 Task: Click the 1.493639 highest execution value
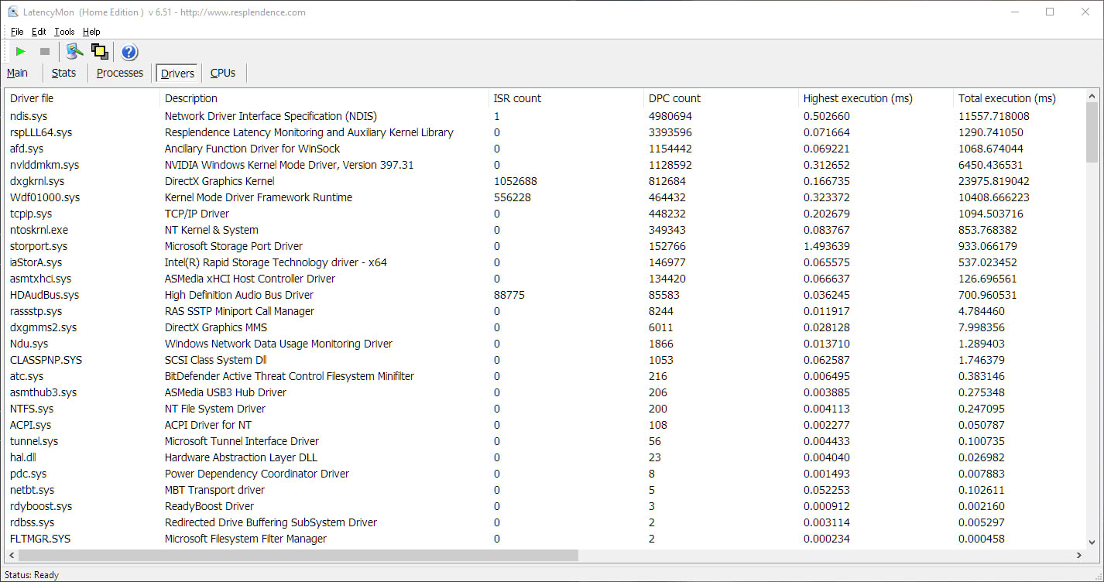coord(827,246)
